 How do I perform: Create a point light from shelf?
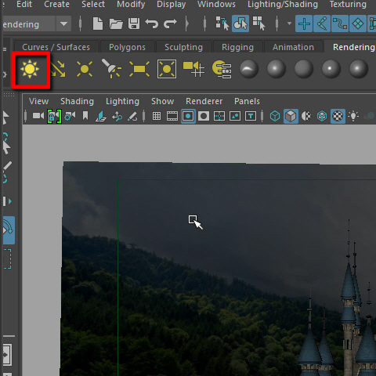(x=85, y=69)
